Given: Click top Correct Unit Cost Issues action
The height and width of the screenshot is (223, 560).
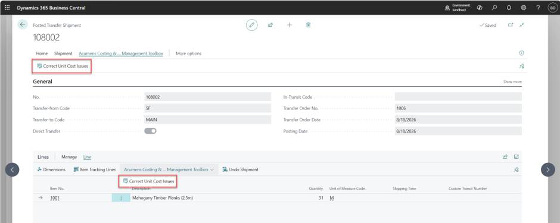Looking at the screenshot, I should point(62,66).
